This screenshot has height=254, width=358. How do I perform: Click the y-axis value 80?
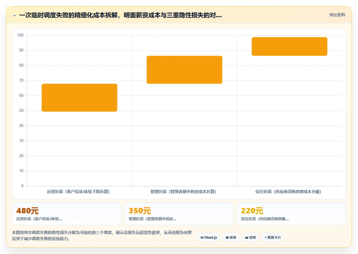[x=21, y=65]
